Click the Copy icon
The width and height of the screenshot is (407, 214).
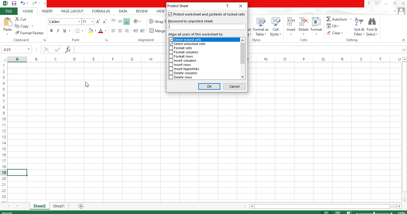point(17,26)
